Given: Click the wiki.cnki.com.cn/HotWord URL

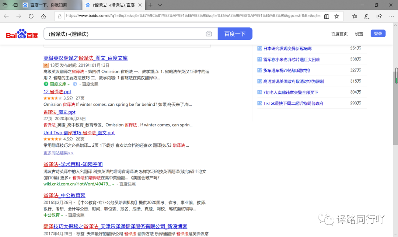Looking at the screenshot, I should pos(77,184).
